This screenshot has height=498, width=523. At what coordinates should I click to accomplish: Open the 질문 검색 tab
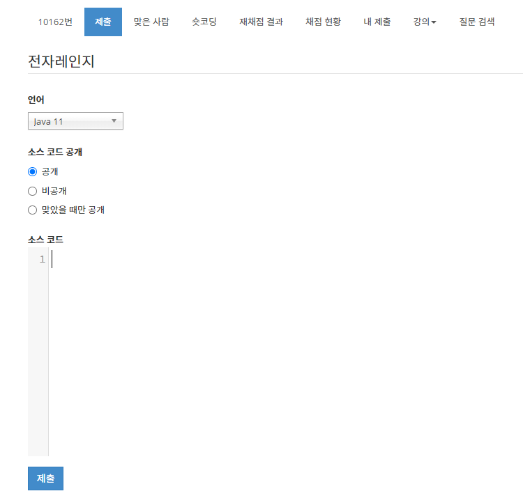[477, 22]
